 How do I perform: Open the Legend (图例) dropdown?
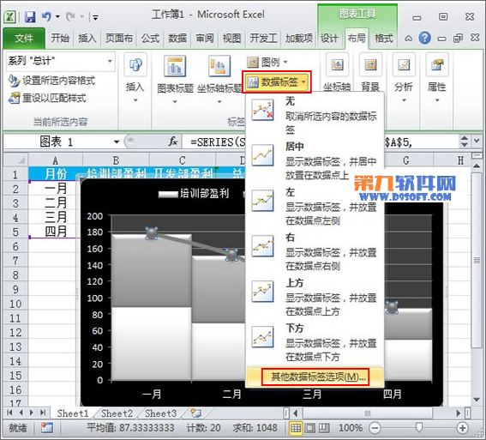click(267, 63)
